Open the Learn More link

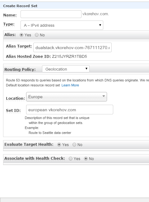pos(70,85)
